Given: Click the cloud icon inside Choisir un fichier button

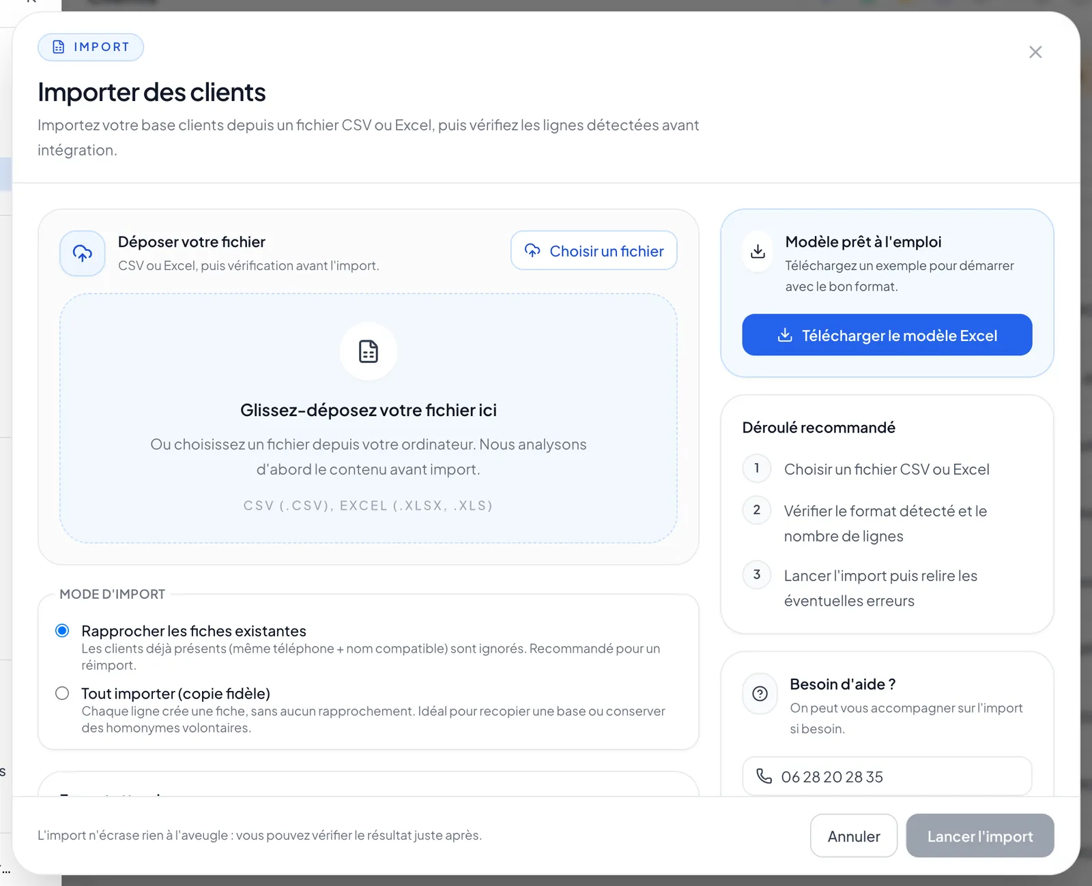Looking at the screenshot, I should [532, 250].
